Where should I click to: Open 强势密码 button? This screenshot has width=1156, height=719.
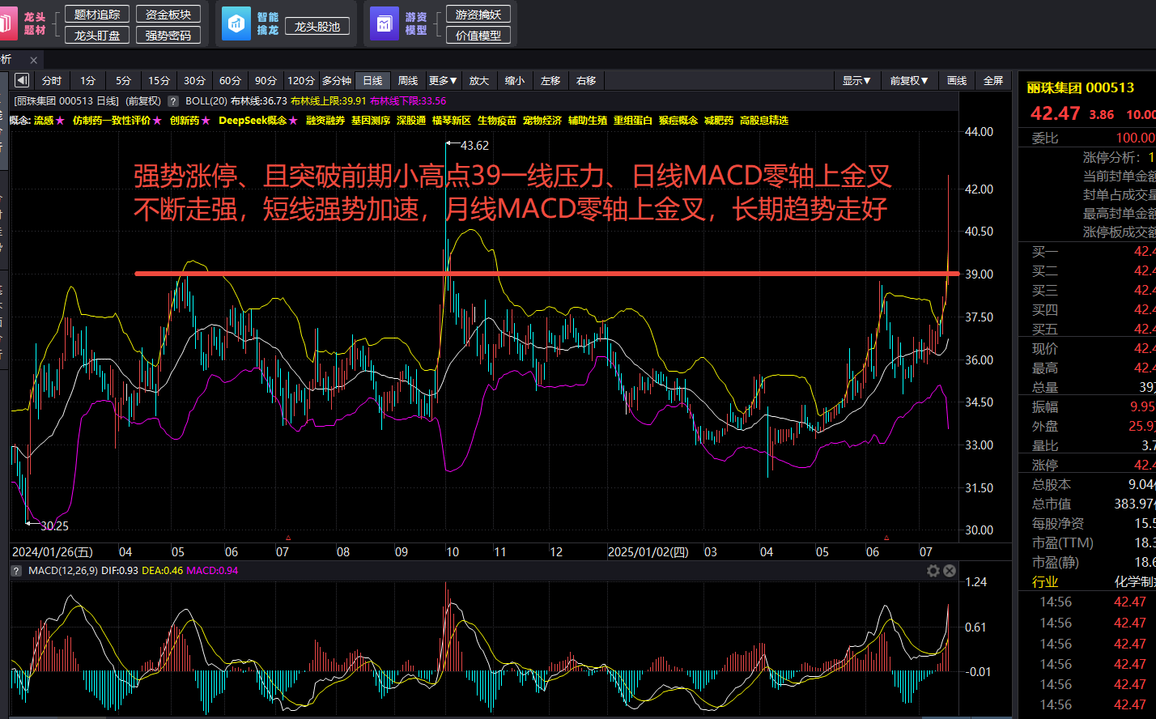click(x=168, y=35)
